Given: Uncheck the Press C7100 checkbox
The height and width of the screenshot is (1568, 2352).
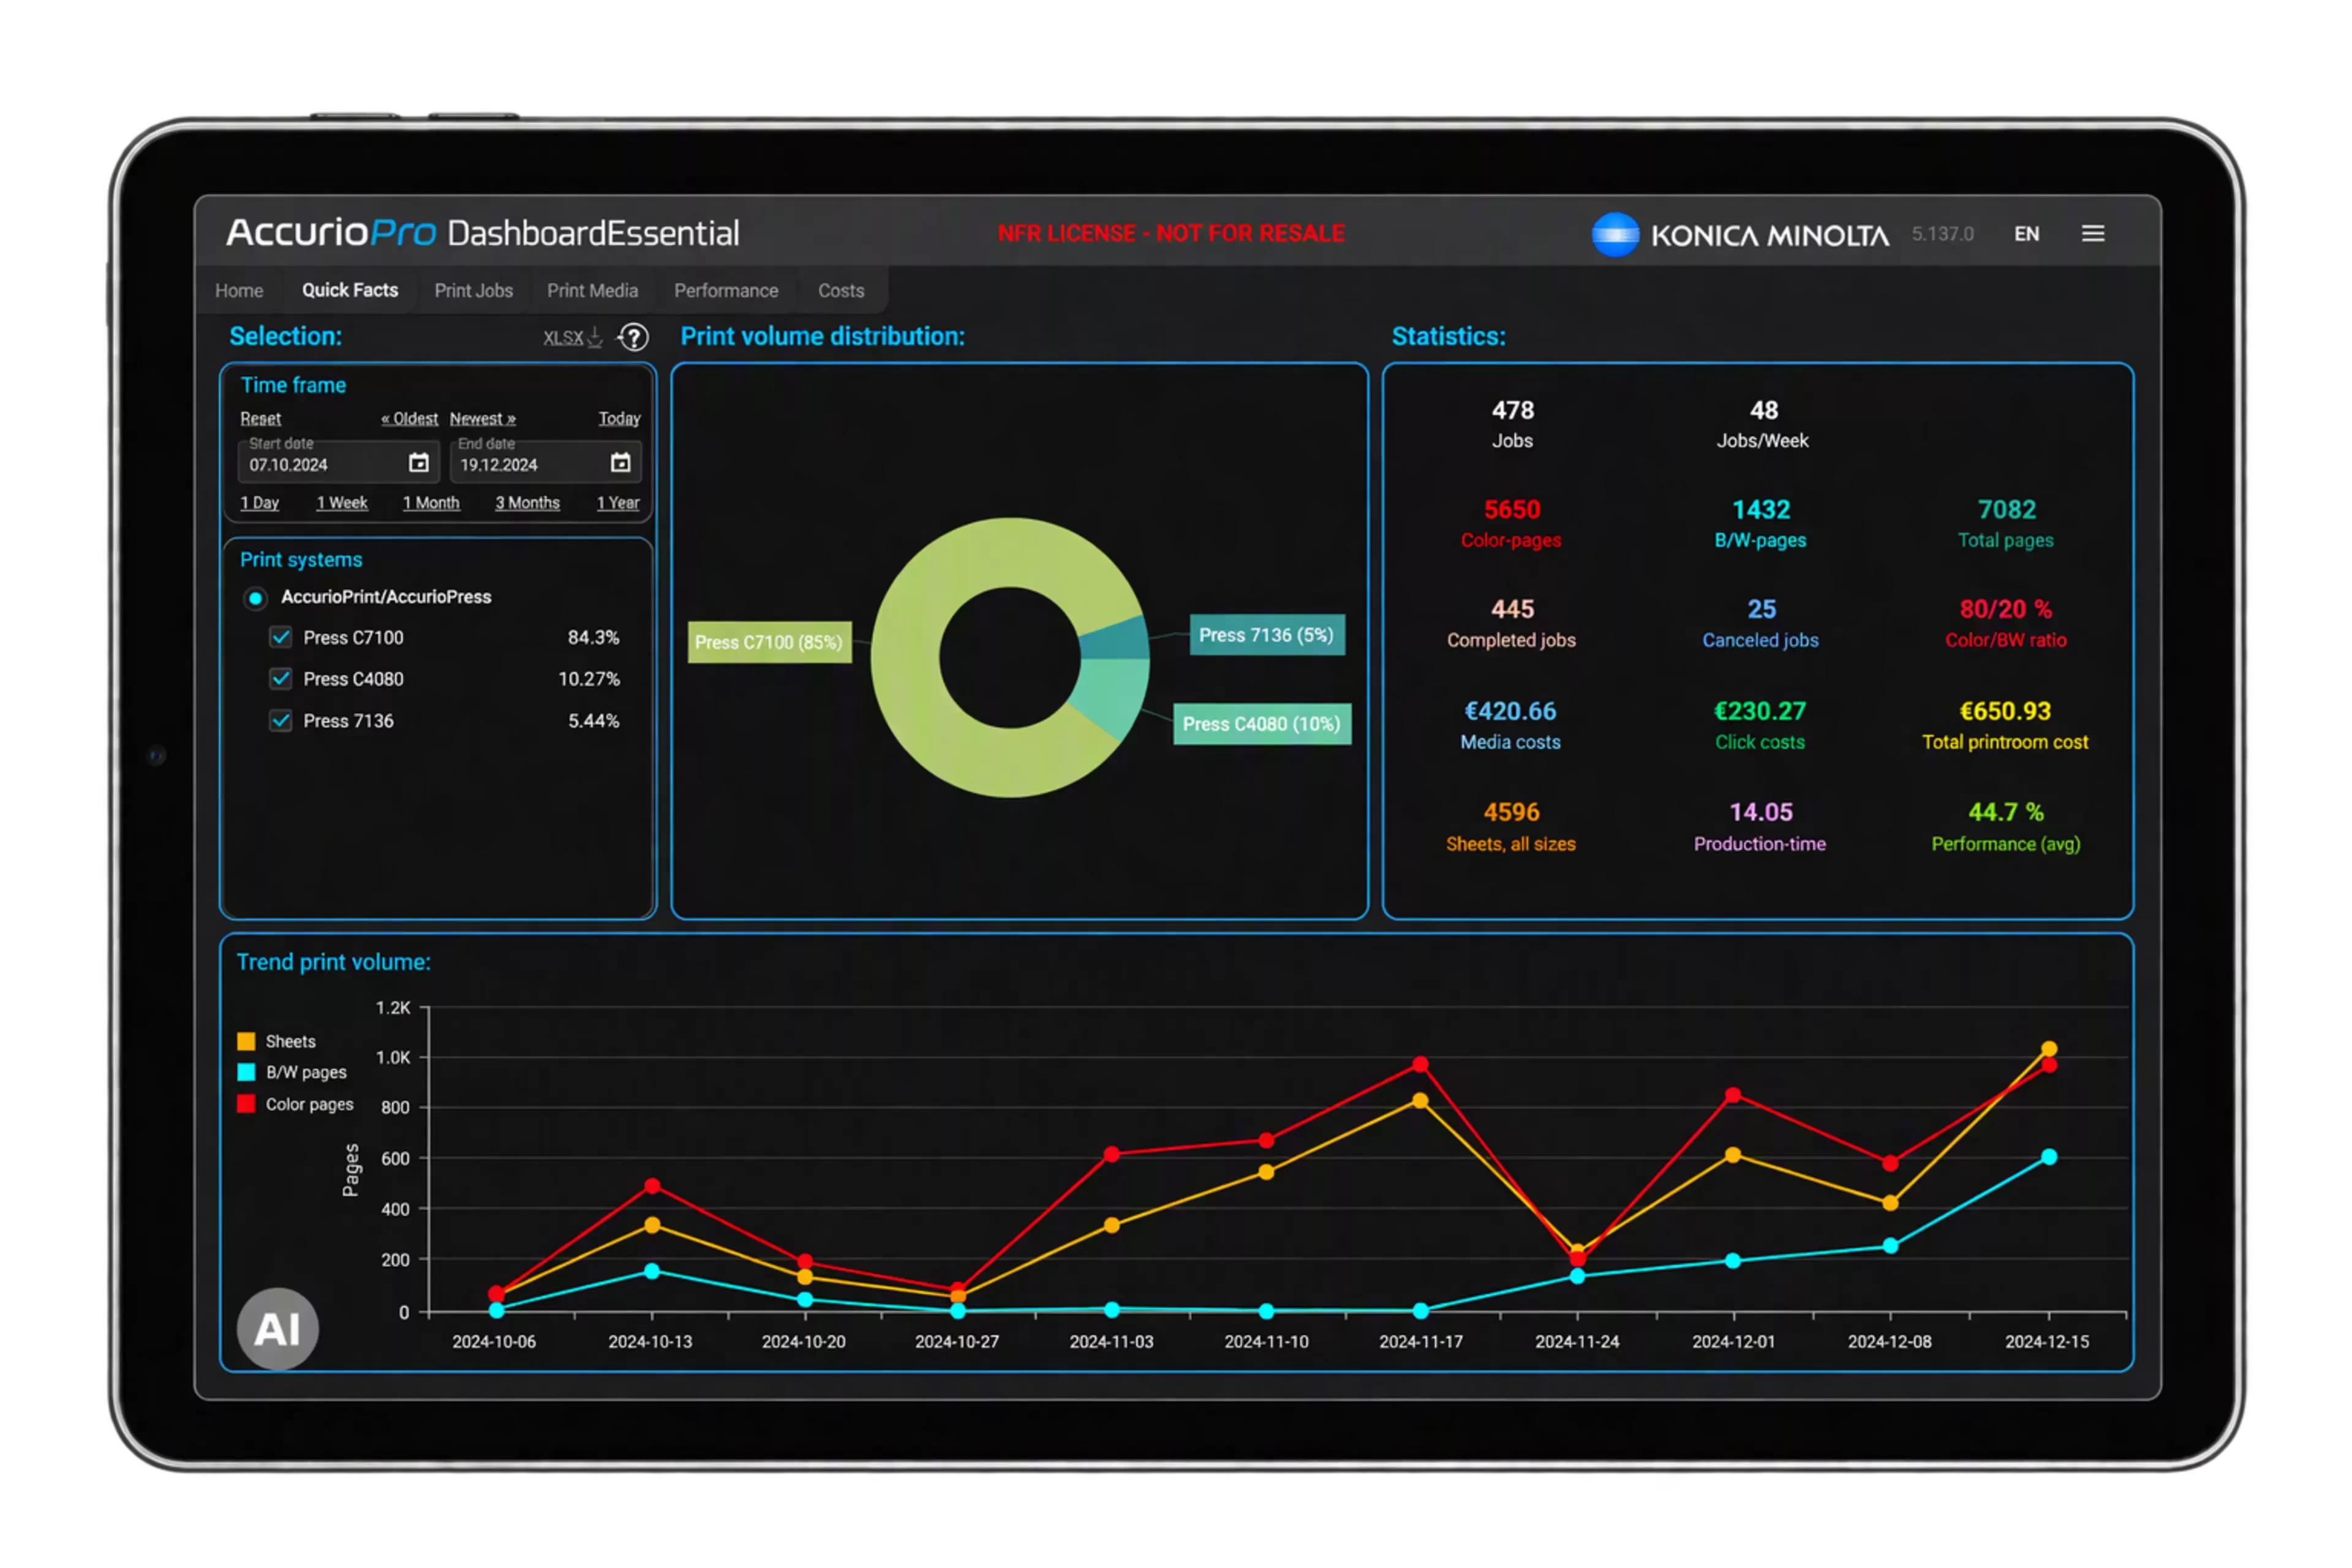Looking at the screenshot, I should pos(281,637).
